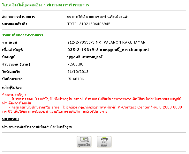Click the amount 7,500.00
Viewport: 189px width, 154px height.
click(x=75, y=64)
